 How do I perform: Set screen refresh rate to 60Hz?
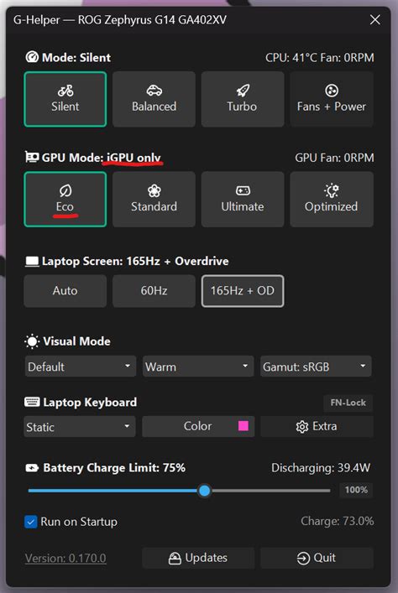(x=154, y=291)
